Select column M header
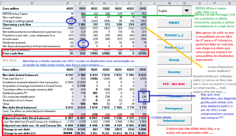 169,3
